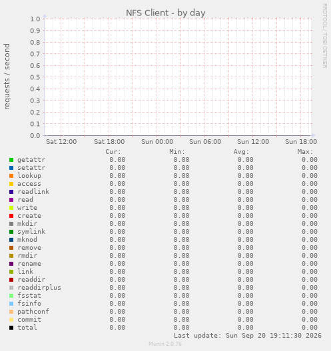Image resolution: width=331 pixels, height=351 pixels.
Task: Click the NFS Client - by day title
Action: [x=166, y=13]
